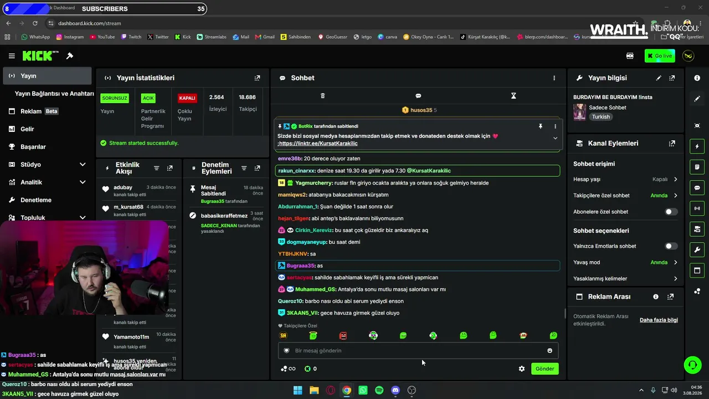Edit stream info with the pencil icon

(659, 78)
